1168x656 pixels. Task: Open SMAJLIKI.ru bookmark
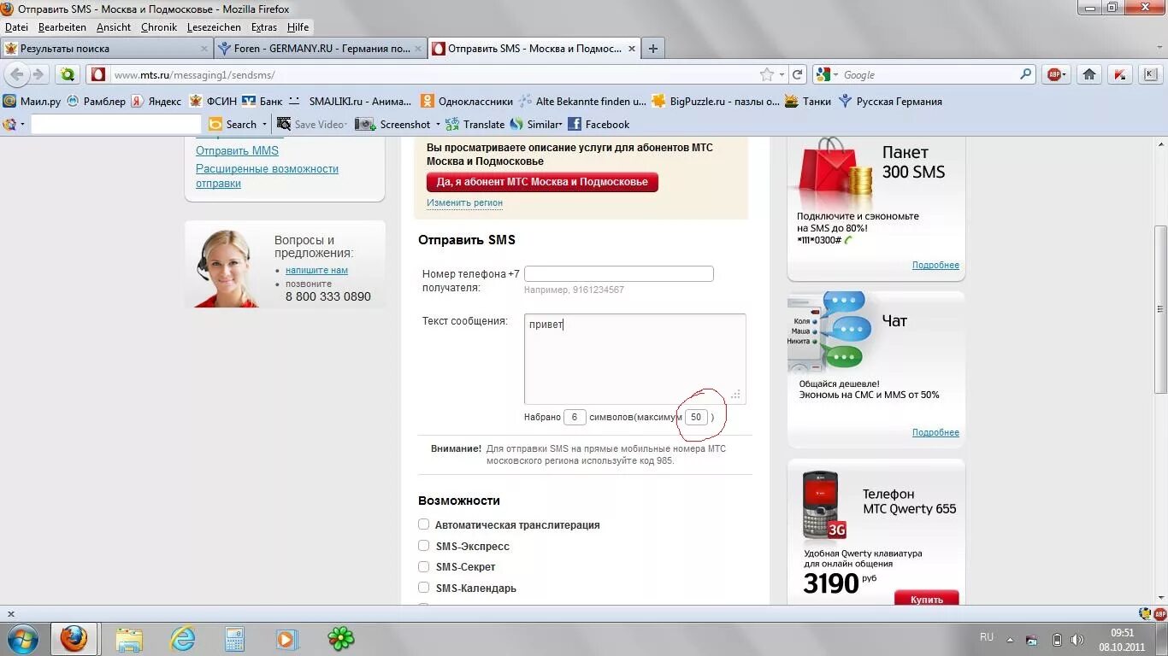pos(351,101)
